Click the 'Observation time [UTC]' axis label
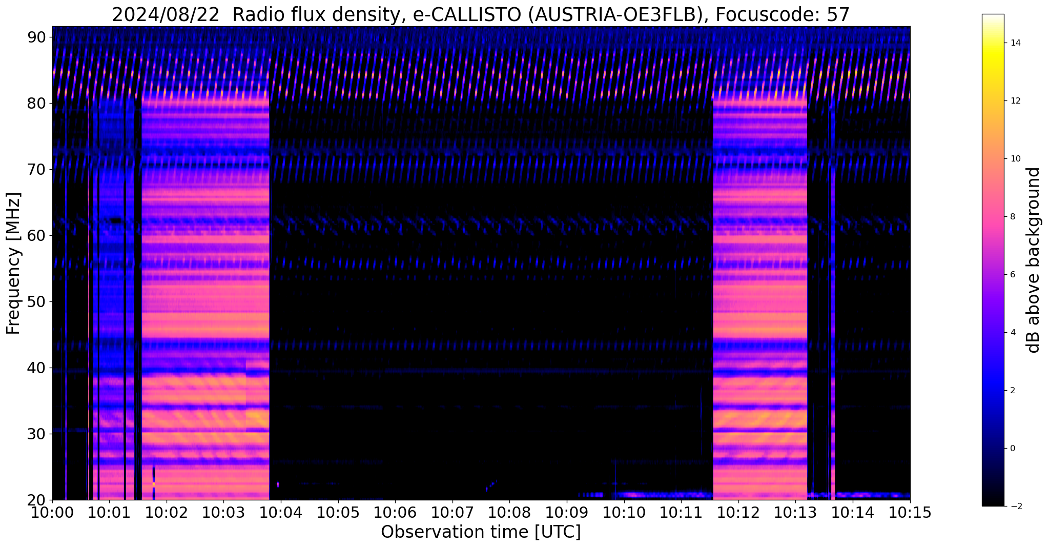Viewport: 1049px width, 547px height. point(481,532)
